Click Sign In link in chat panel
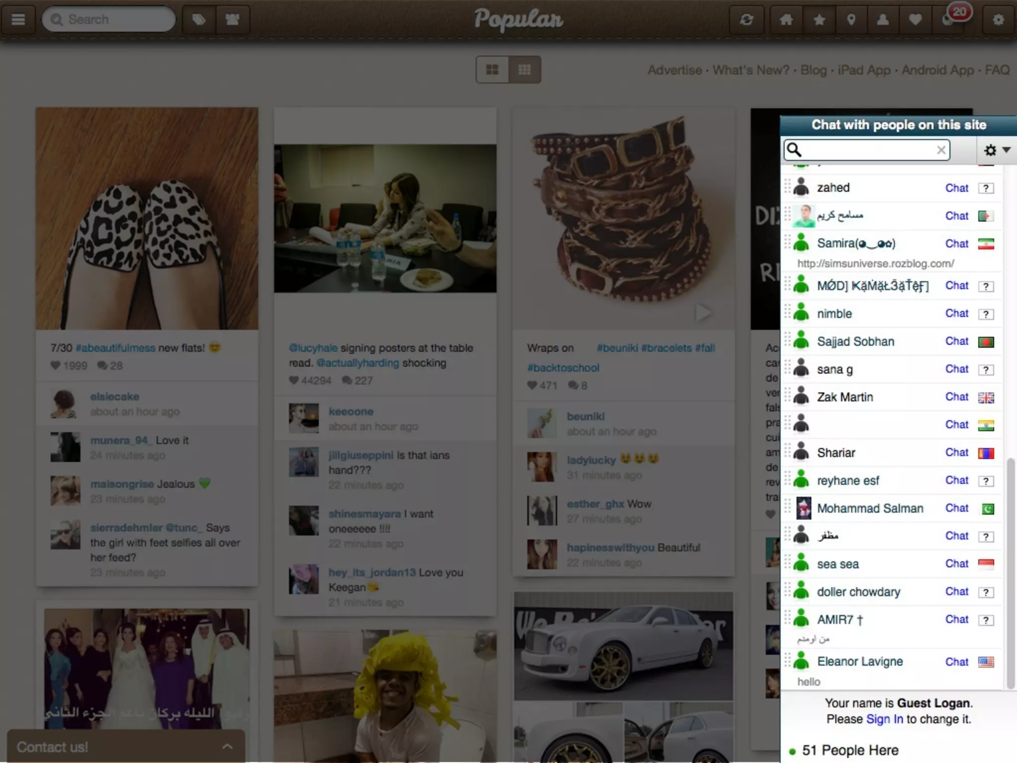 [x=884, y=719]
